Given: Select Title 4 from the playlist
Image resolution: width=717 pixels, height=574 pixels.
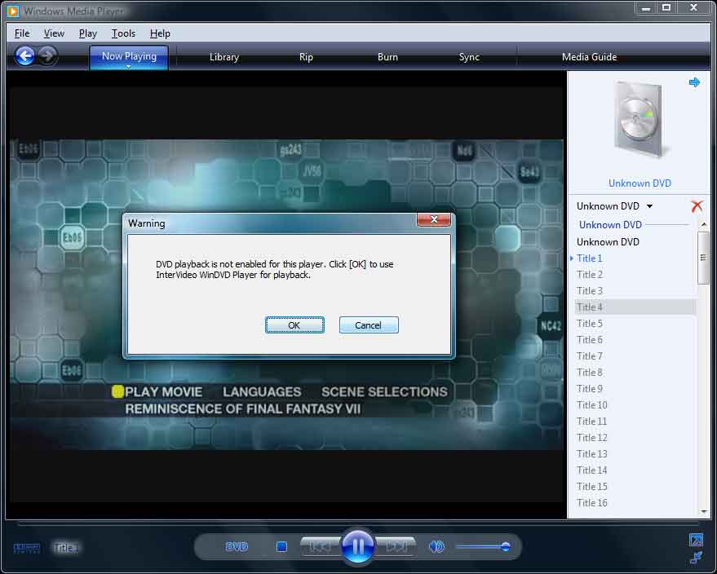Looking at the screenshot, I should [x=590, y=307].
